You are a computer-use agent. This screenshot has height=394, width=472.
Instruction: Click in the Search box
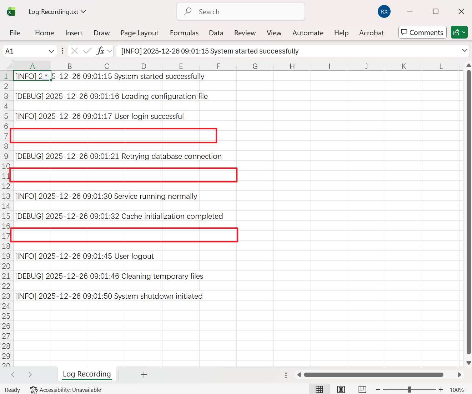(x=241, y=12)
